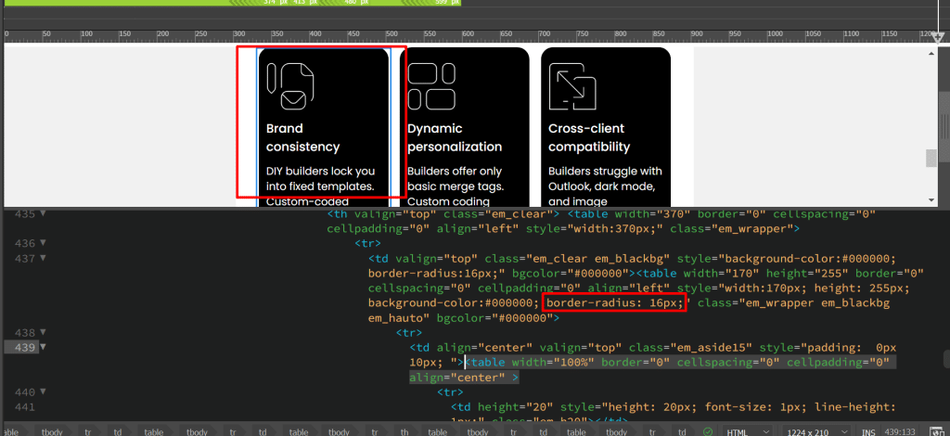
Task: Collapse code fold arrow on line 435
Action: pyautogui.click(x=43, y=213)
